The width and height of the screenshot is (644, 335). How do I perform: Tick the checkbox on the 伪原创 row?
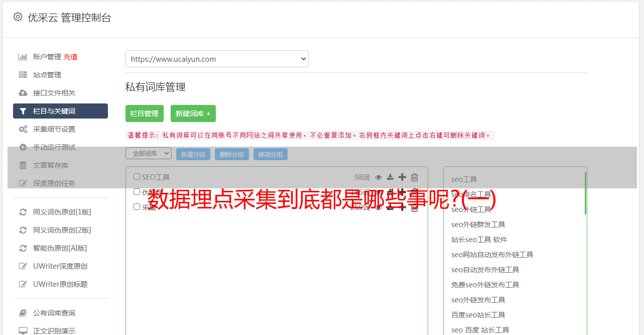pos(137,192)
